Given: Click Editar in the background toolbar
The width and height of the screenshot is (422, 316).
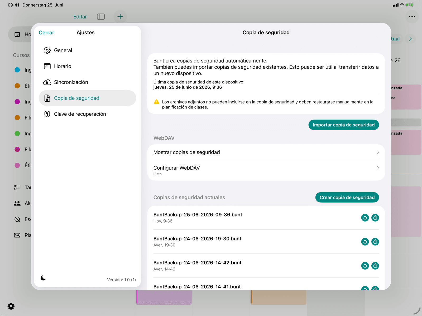Looking at the screenshot, I should pyautogui.click(x=80, y=17).
